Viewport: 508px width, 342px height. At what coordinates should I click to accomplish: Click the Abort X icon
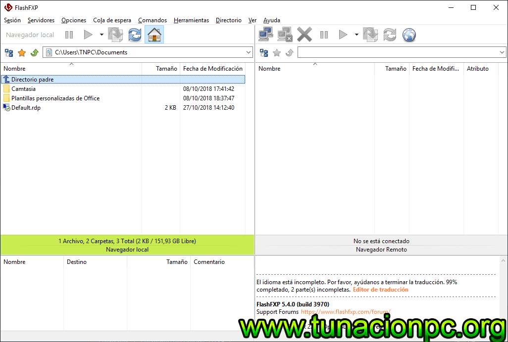[305, 35]
